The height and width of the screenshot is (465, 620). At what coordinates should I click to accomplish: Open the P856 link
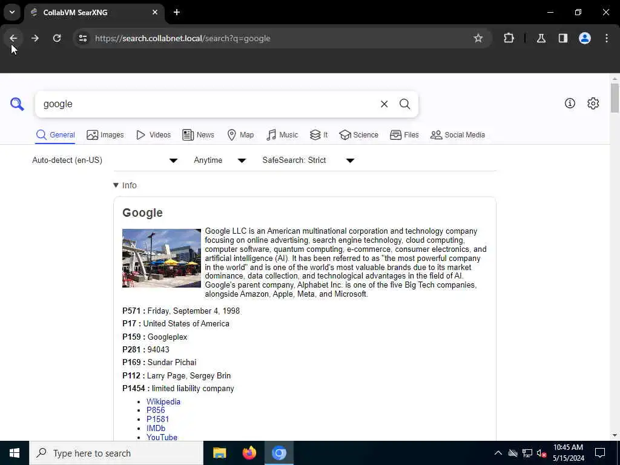coord(156,410)
